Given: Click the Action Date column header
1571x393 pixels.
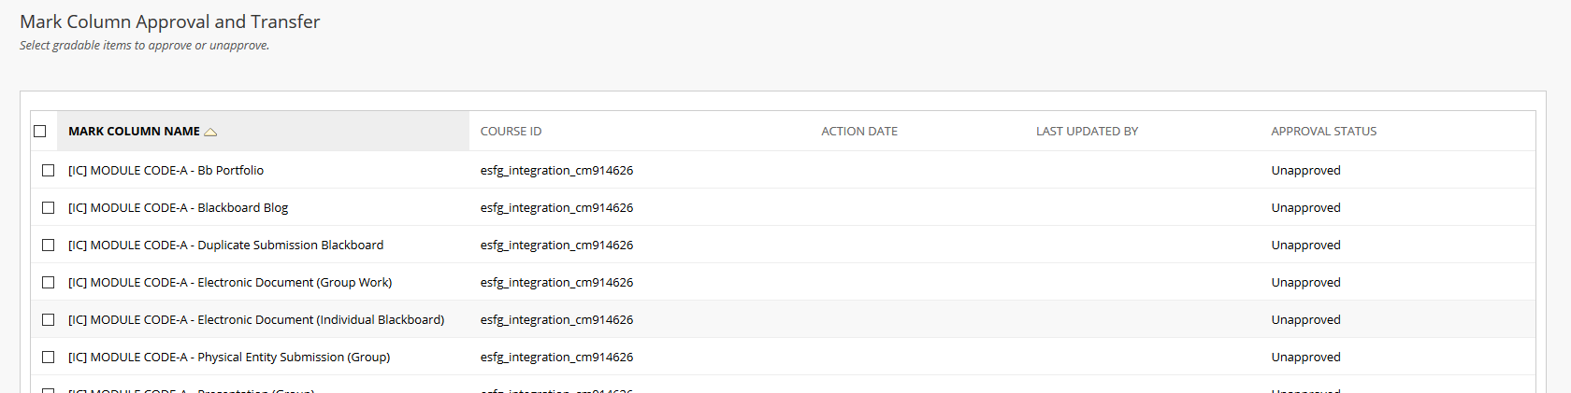Looking at the screenshot, I should coord(859,132).
